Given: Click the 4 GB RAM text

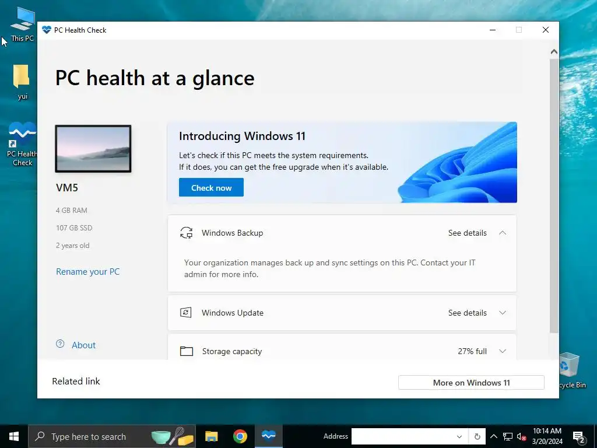Looking at the screenshot, I should point(72,210).
